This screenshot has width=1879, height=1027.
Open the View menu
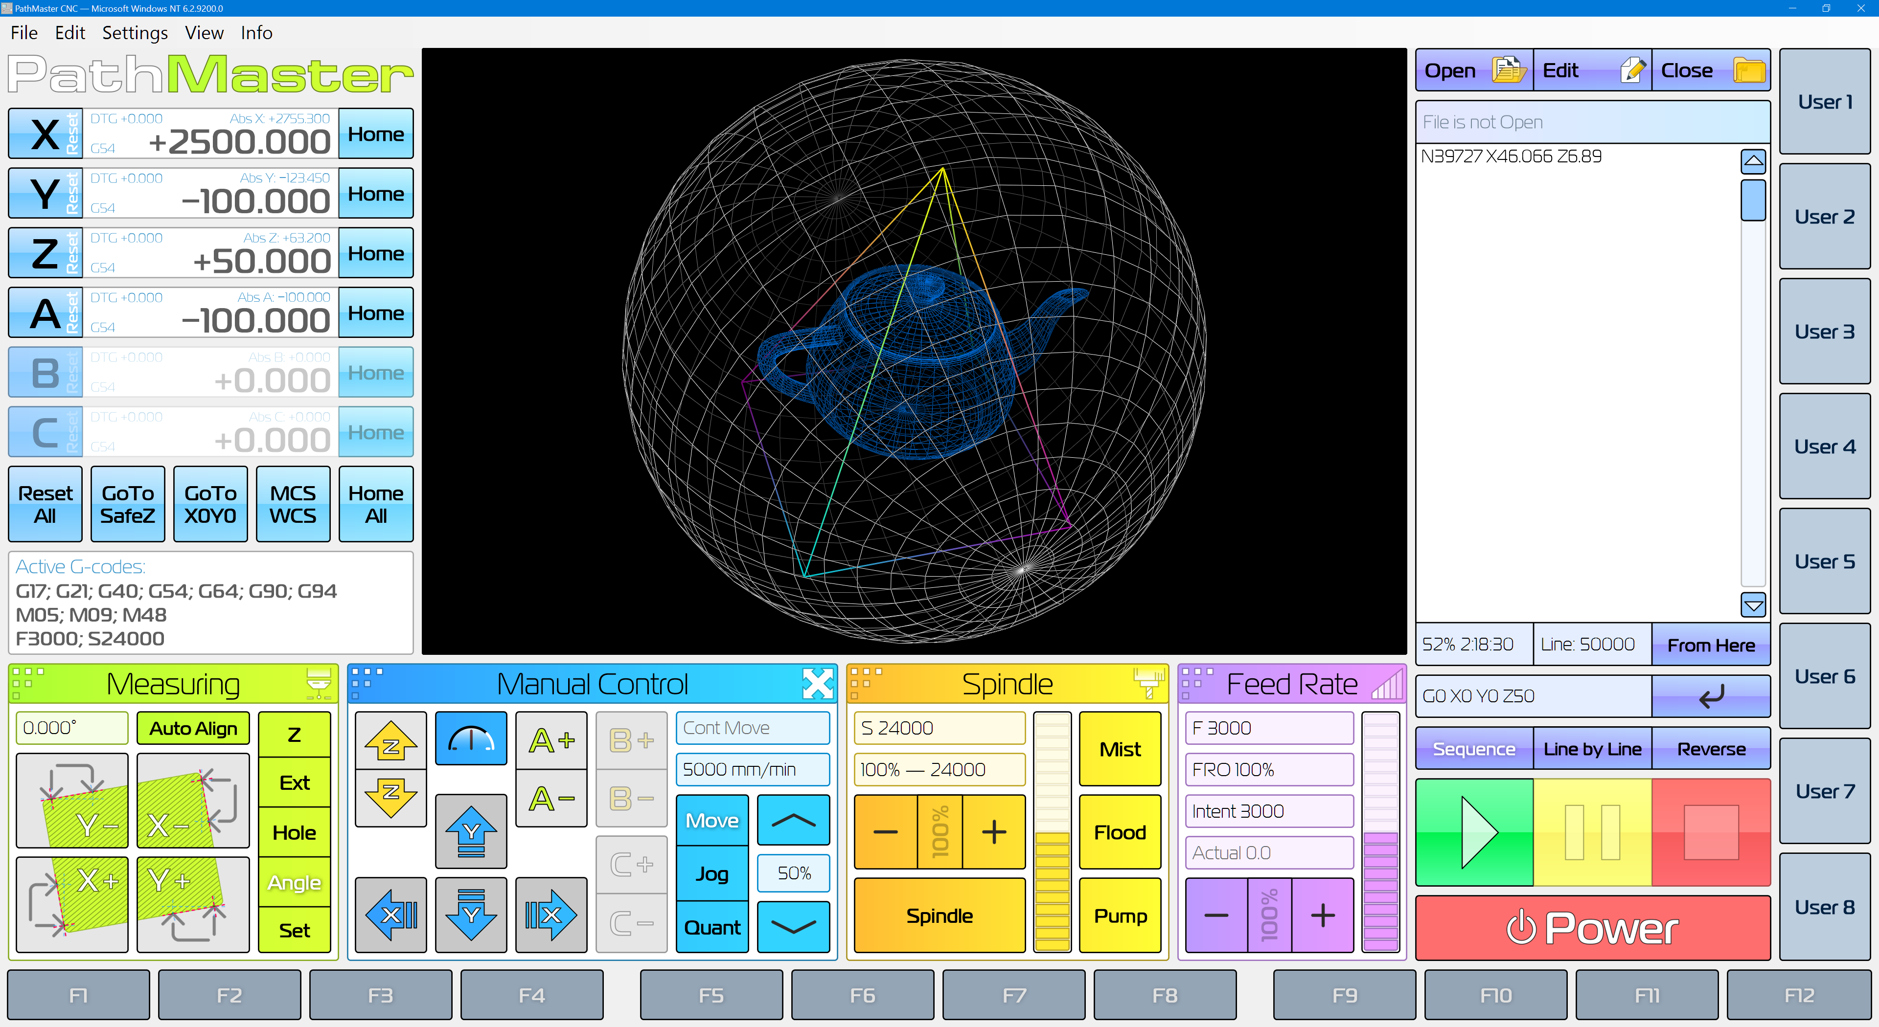[x=204, y=33]
